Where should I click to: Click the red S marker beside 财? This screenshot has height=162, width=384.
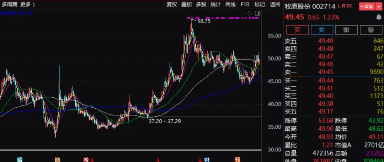(200, 160)
